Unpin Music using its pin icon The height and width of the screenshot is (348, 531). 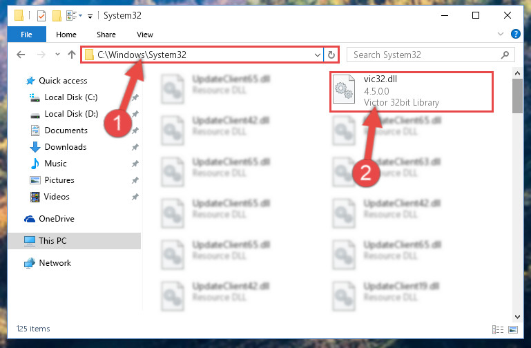(x=135, y=164)
